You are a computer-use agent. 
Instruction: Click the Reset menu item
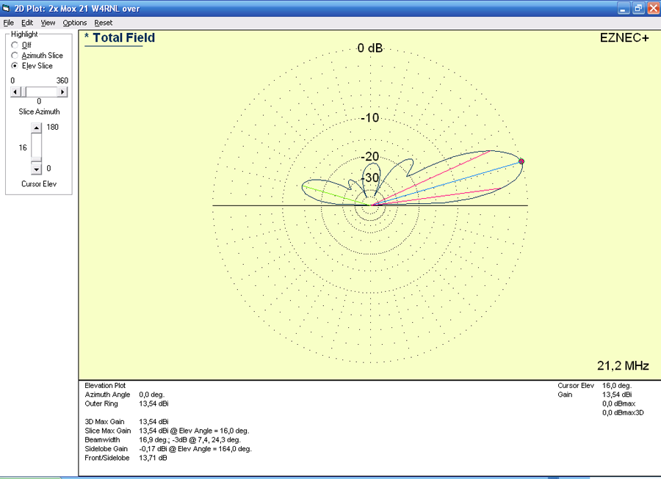click(x=104, y=23)
